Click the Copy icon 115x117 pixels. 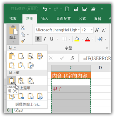tap(23, 34)
